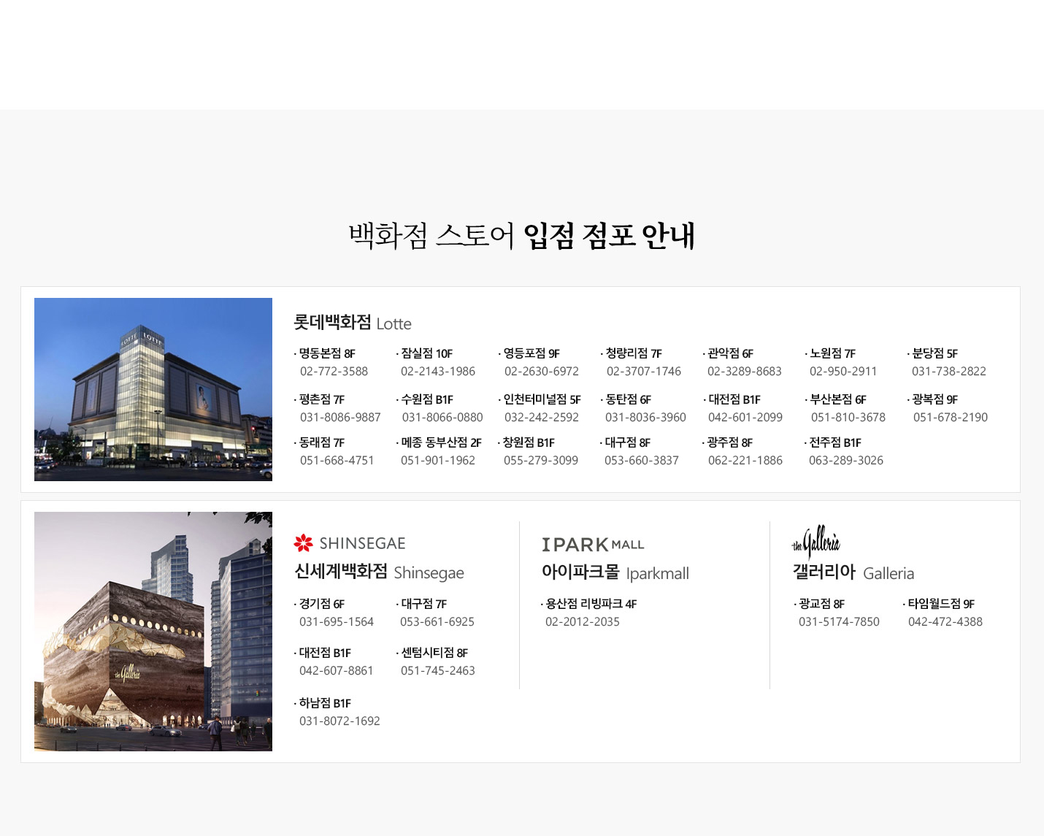Select the 갤러리아 Galleria heading
Viewport: 1044px width, 836px height.
853,572
